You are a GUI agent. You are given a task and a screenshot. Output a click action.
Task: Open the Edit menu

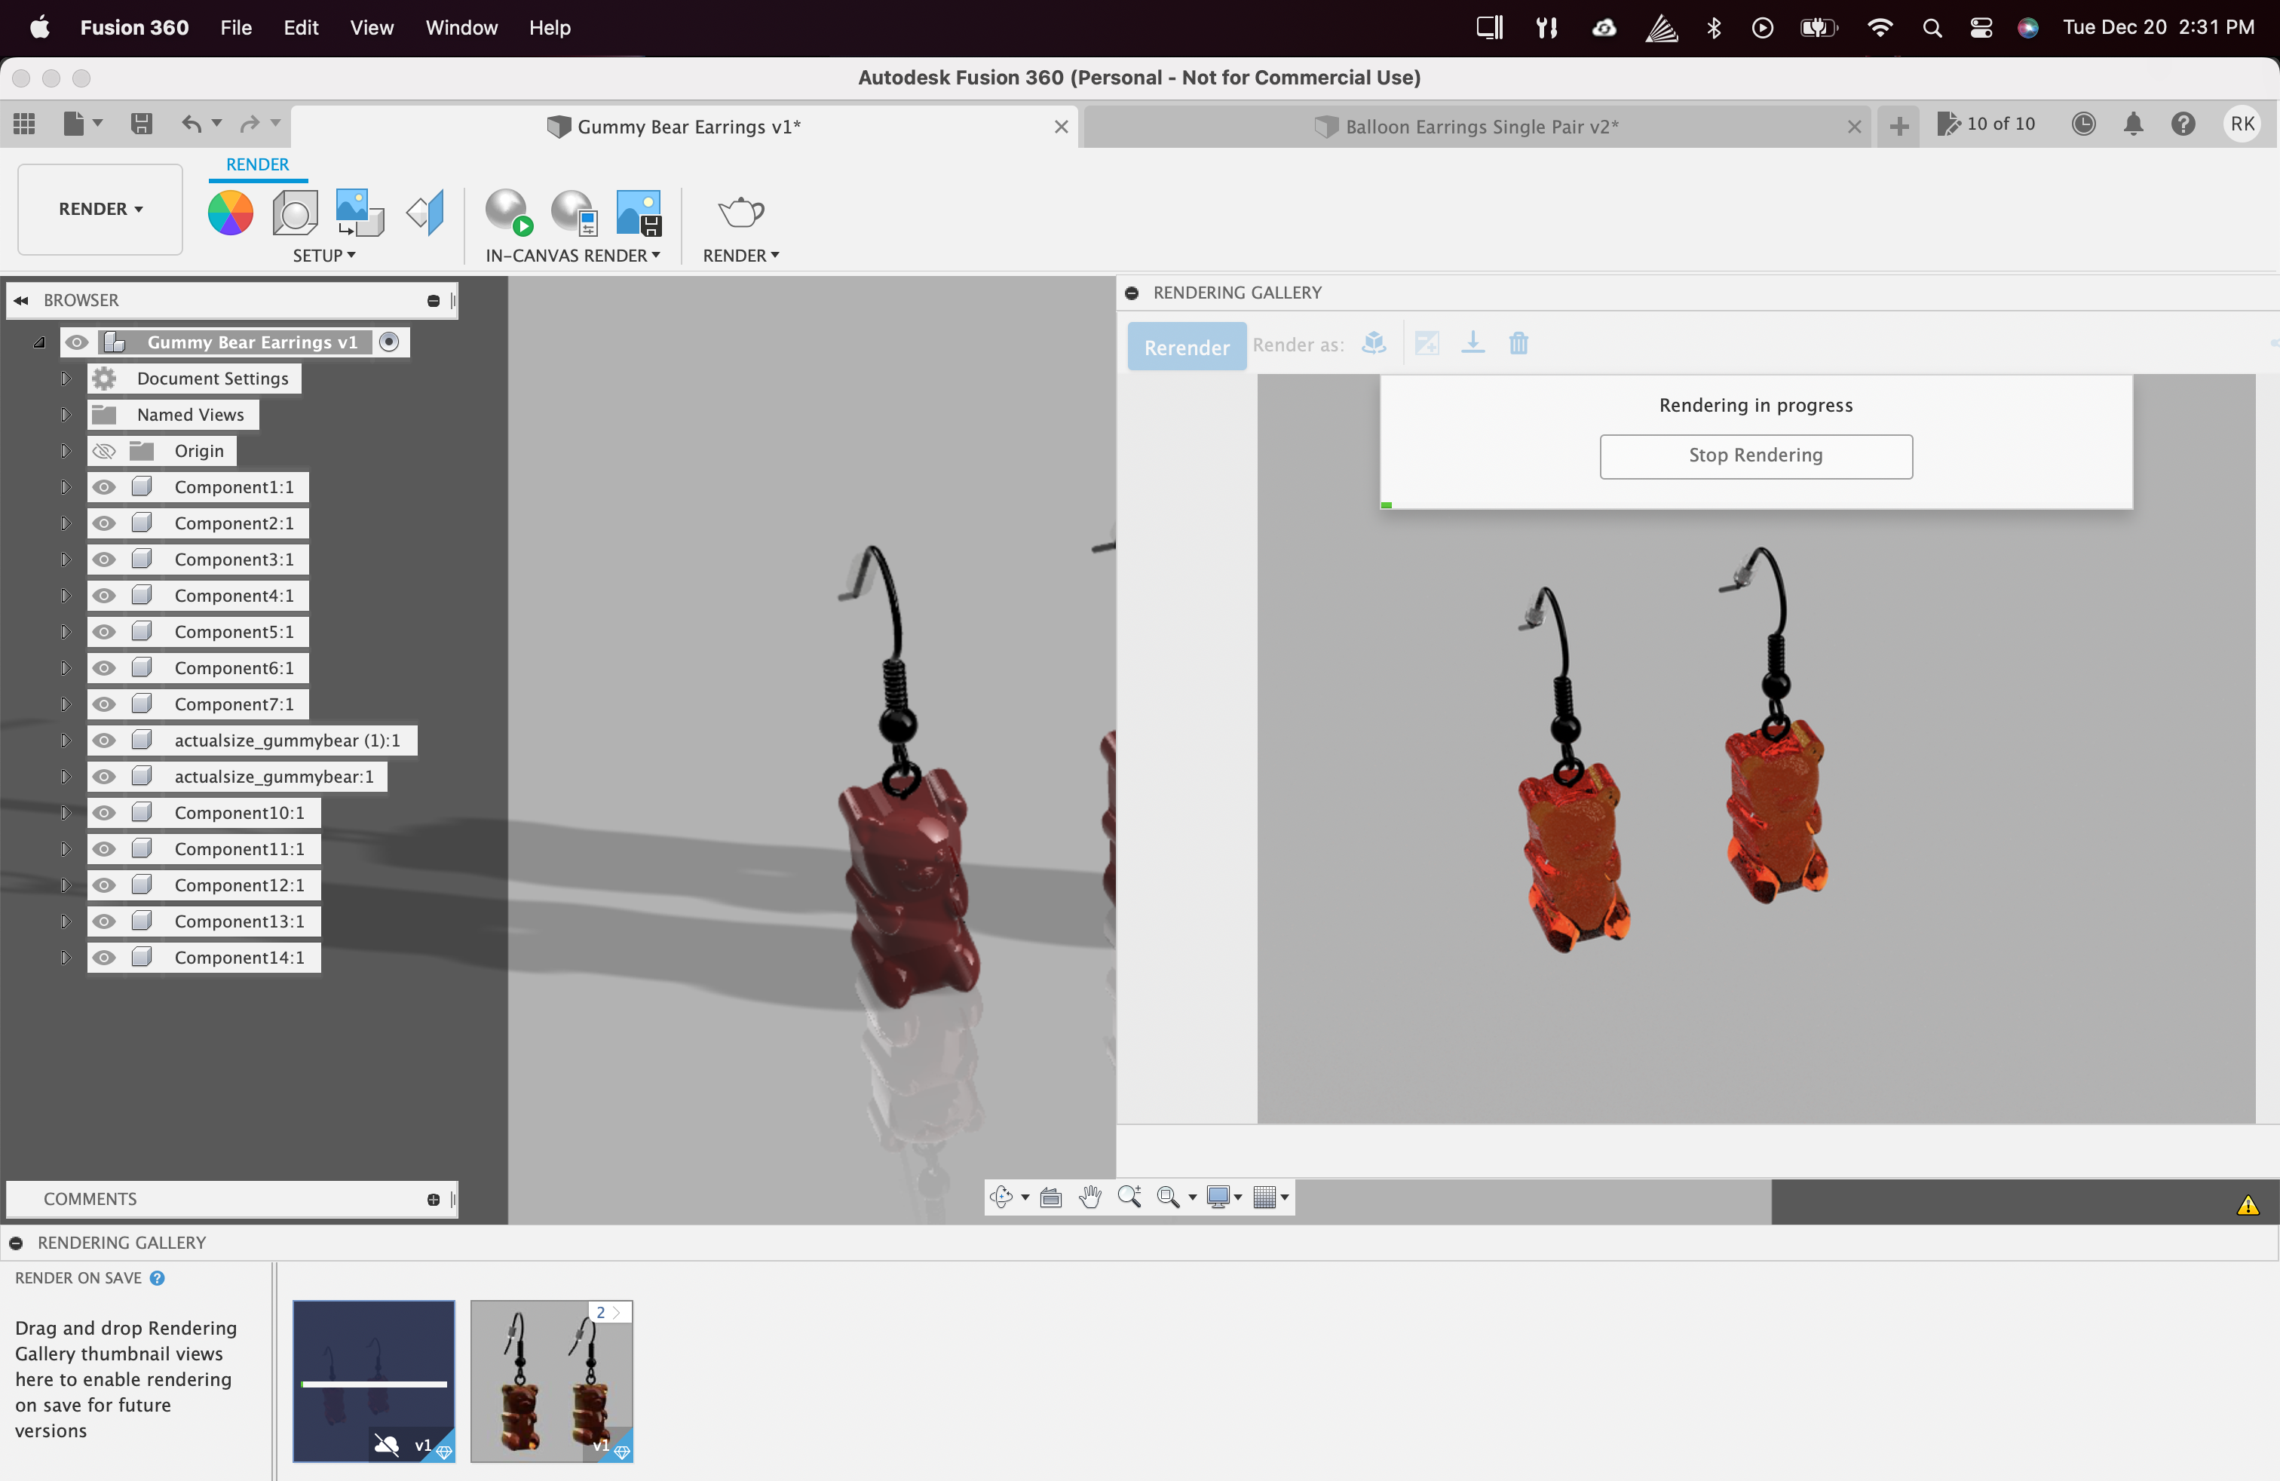click(x=301, y=28)
